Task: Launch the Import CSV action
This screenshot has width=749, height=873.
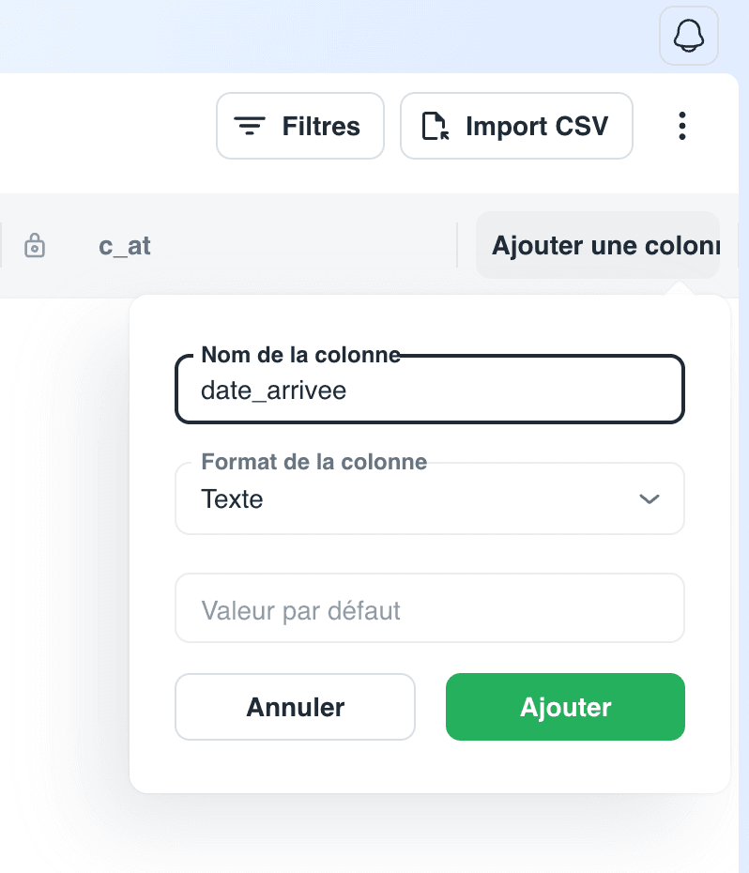Action: click(x=516, y=126)
